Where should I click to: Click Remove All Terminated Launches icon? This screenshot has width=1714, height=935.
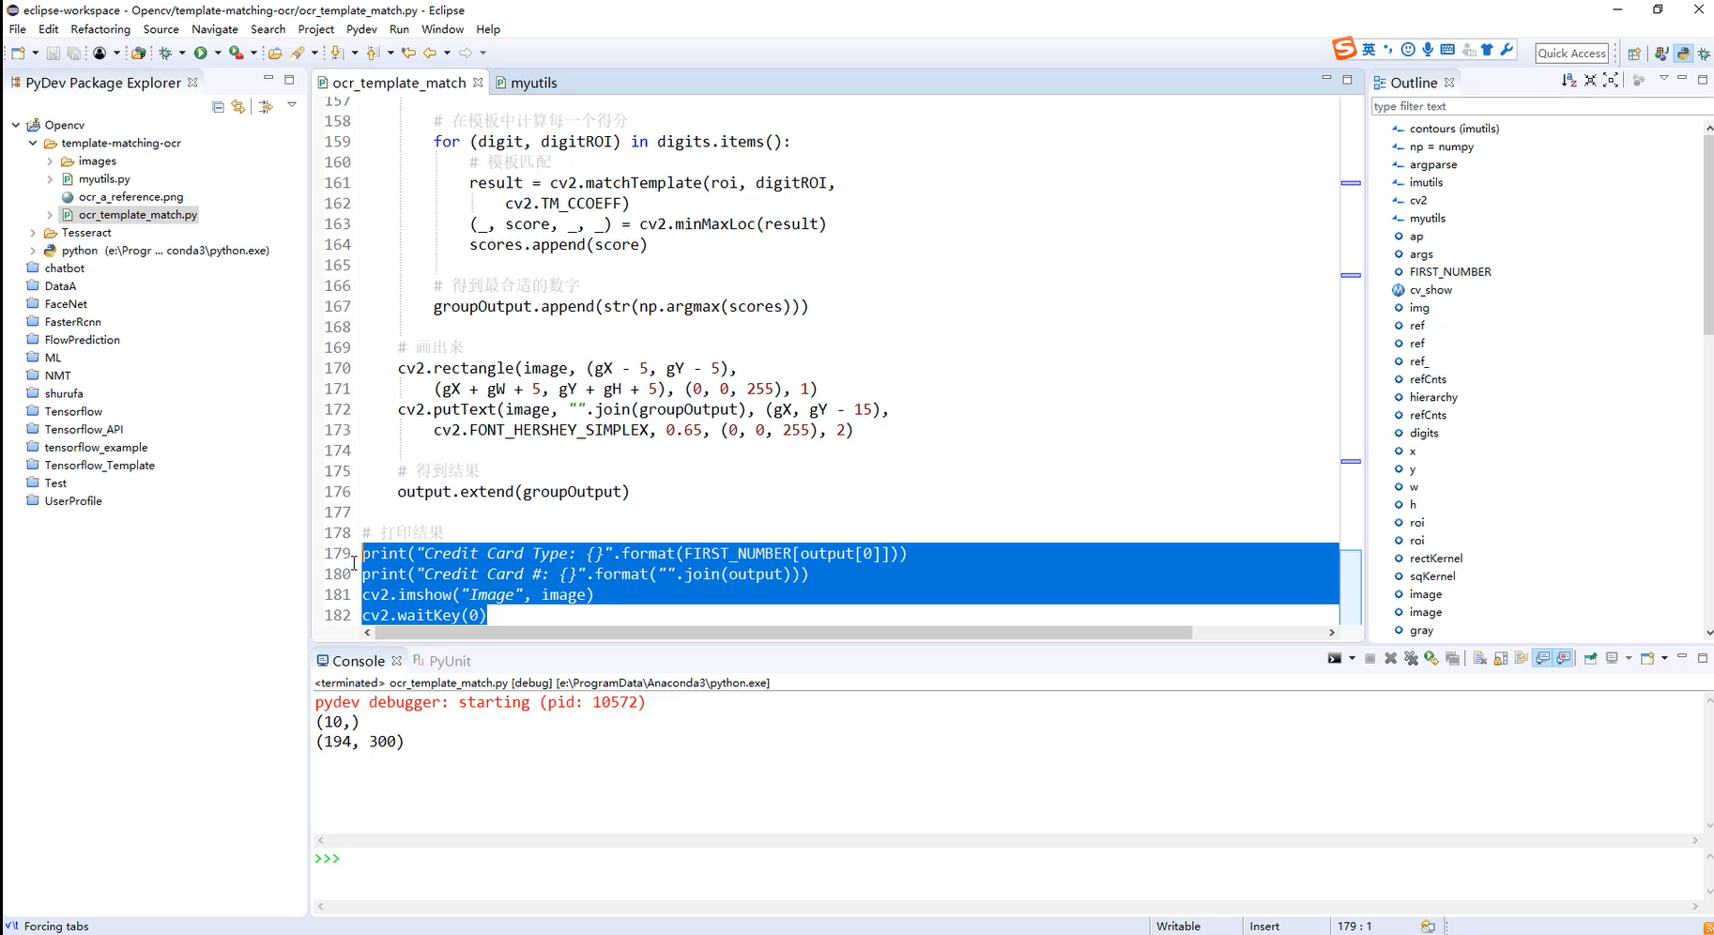[x=1411, y=658]
